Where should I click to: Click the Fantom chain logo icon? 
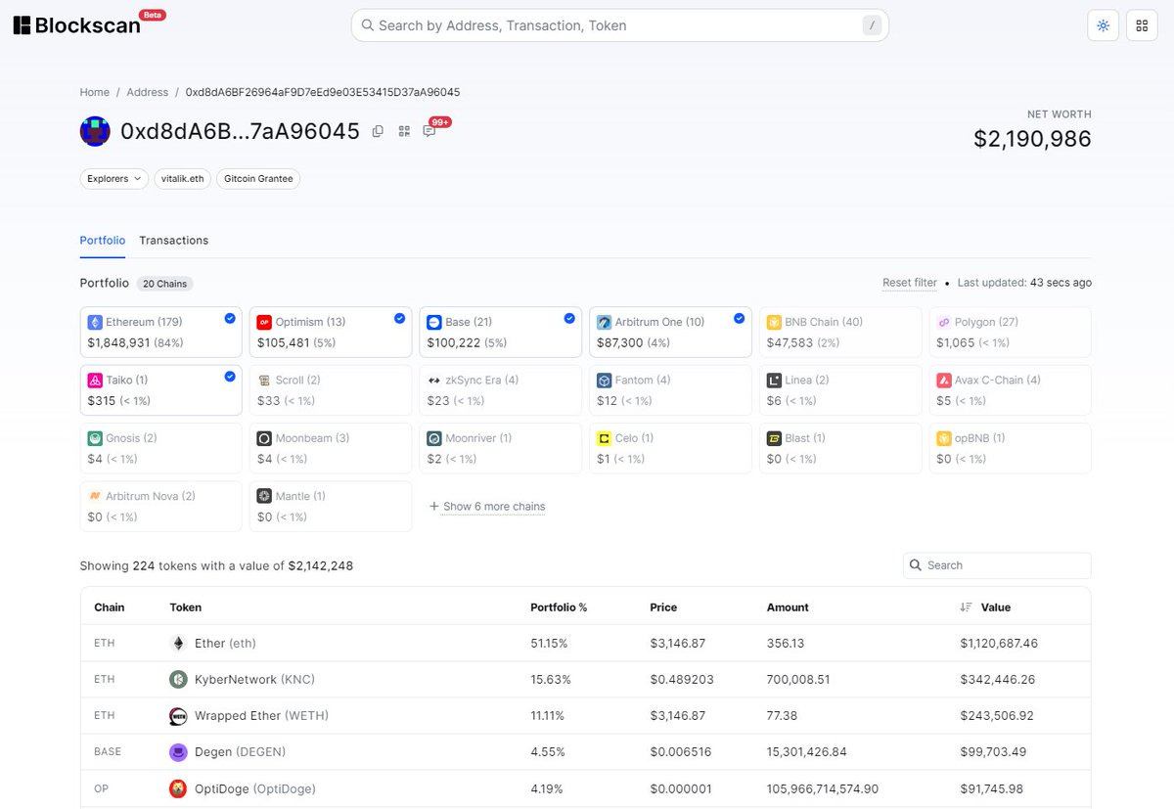click(x=605, y=381)
